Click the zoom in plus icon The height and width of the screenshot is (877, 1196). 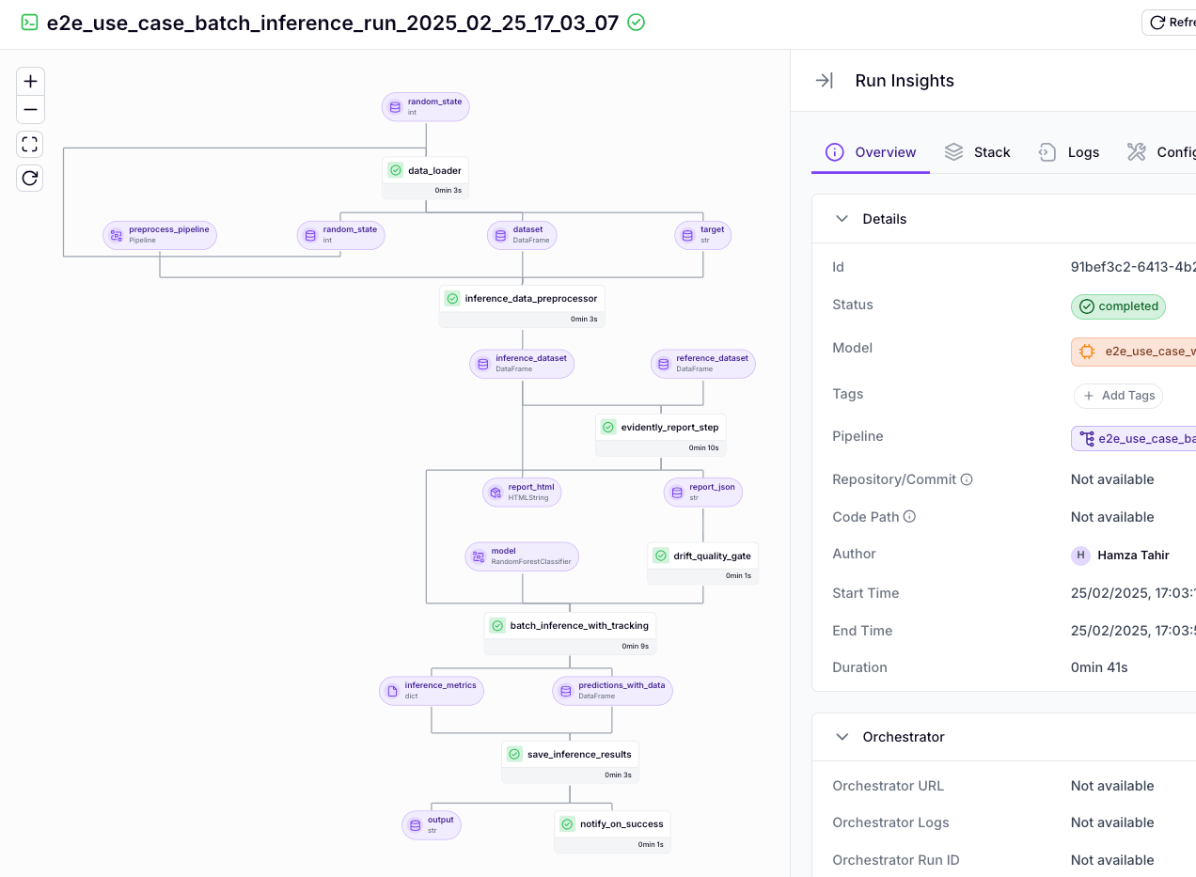click(x=30, y=82)
